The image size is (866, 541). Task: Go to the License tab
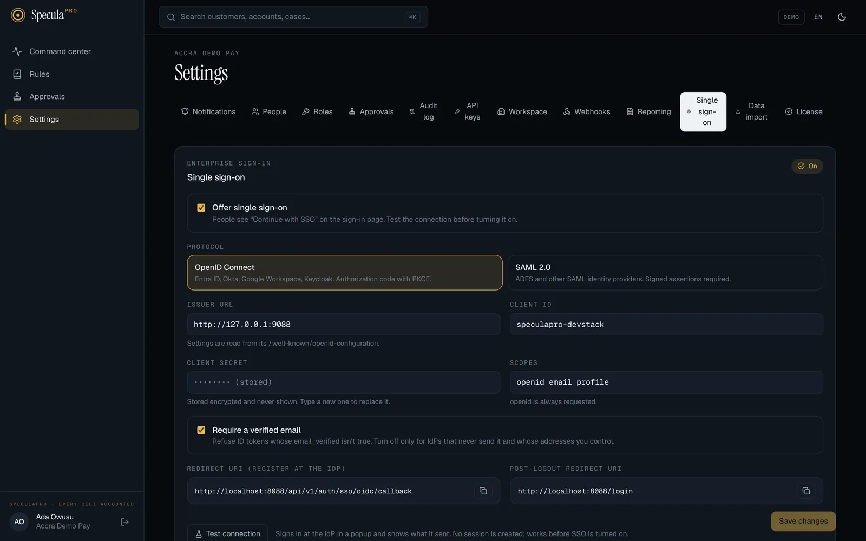(804, 111)
